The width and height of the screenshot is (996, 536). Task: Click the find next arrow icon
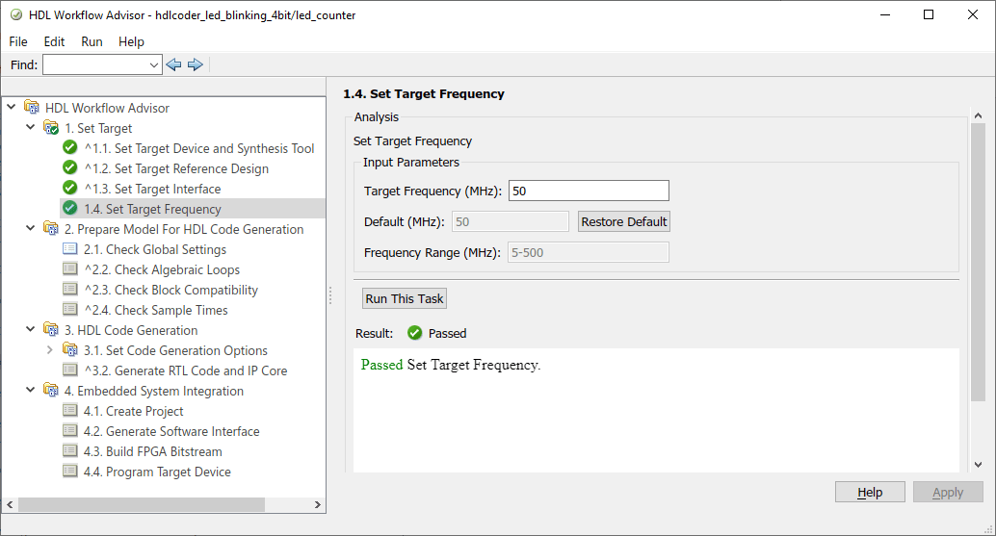click(x=195, y=64)
